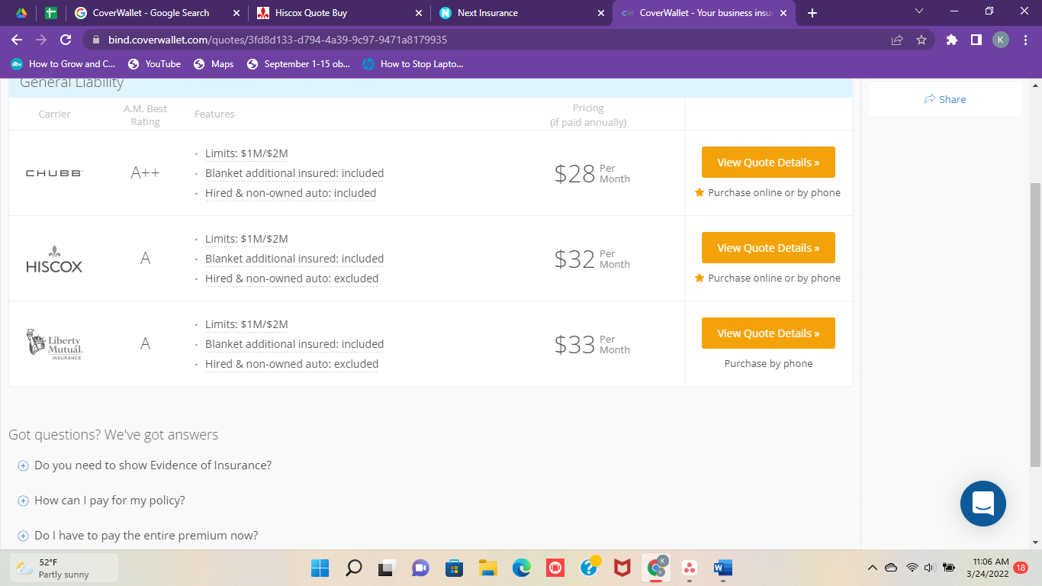
Task: Open Task View on the taskbar
Action: (388, 568)
